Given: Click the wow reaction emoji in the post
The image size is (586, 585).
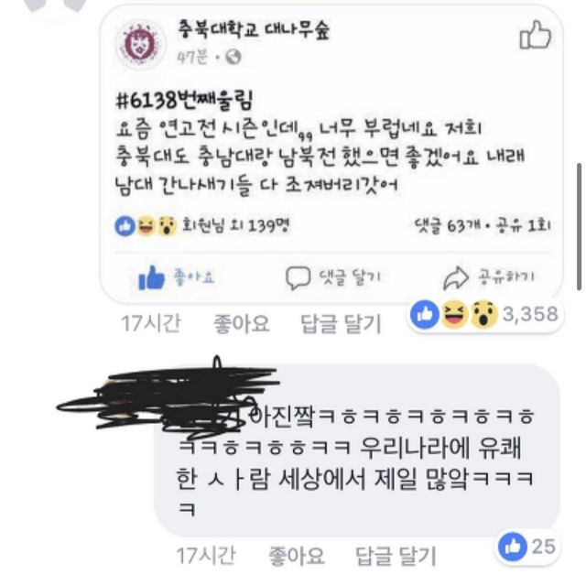Looking at the screenshot, I should coord(167,226).
